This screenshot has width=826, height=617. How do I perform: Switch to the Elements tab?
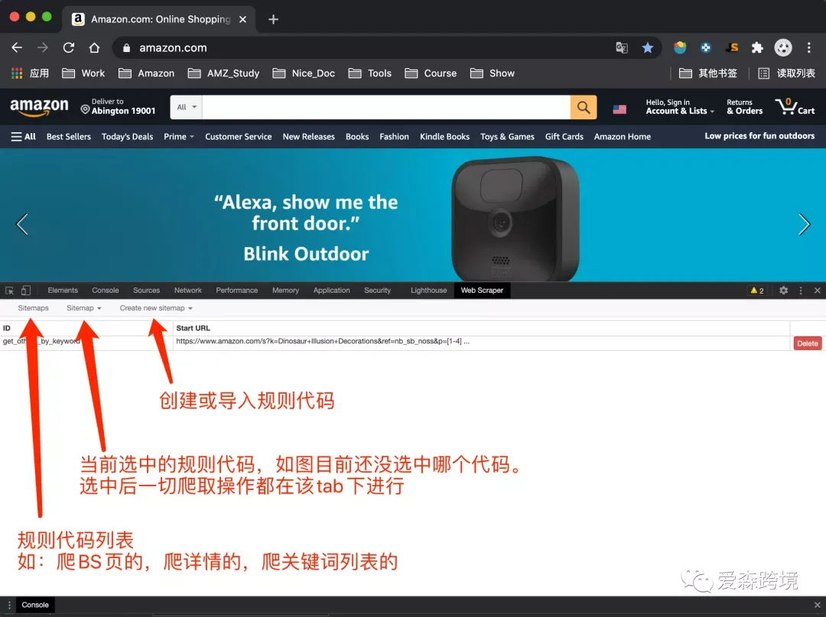63,291
